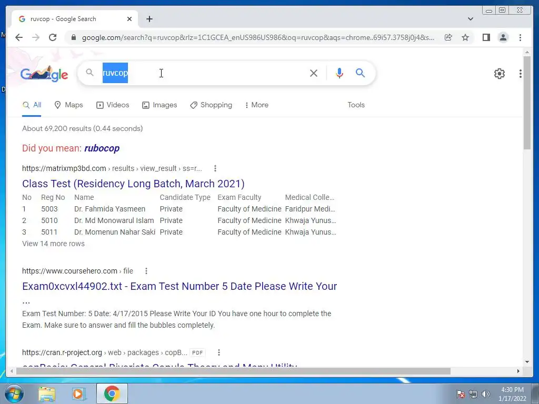Switch to Images results tab
This screenshot has width=539, height=404.
click(x=159, y=105)
